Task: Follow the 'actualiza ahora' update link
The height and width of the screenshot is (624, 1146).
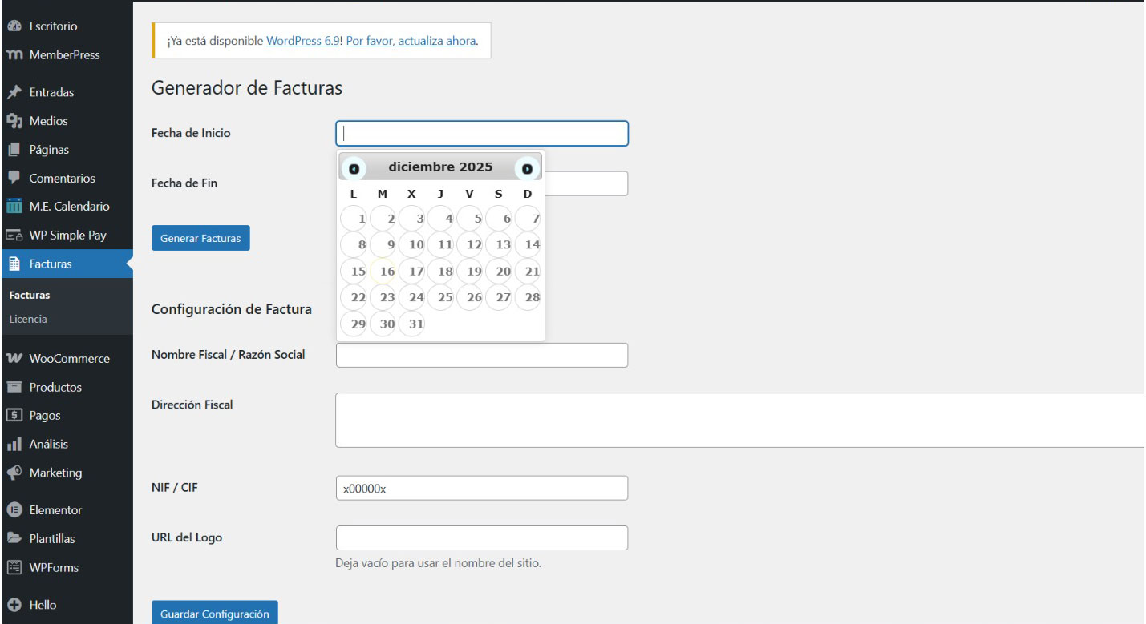Action: pos(410,41)
